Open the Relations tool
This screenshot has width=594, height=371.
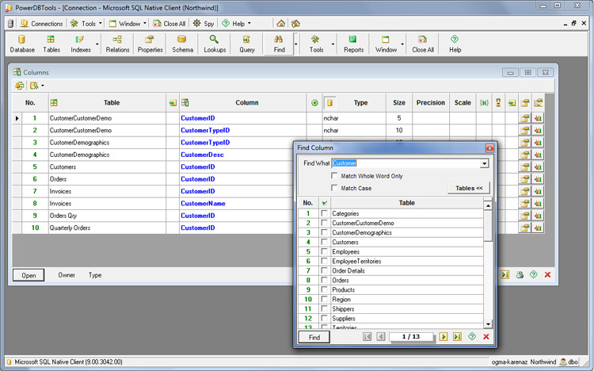(117, 44)
